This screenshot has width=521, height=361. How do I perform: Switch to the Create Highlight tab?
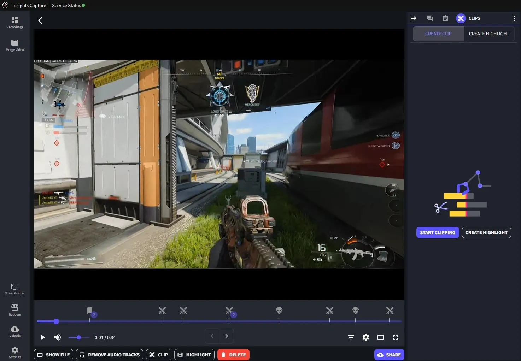(489, 34)
